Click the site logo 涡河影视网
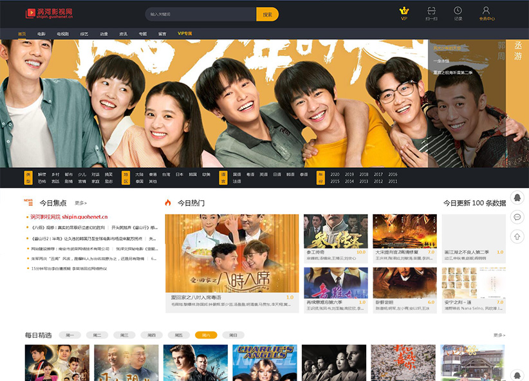The width and height of the screenshot is (529, 381). coord(49,14)
